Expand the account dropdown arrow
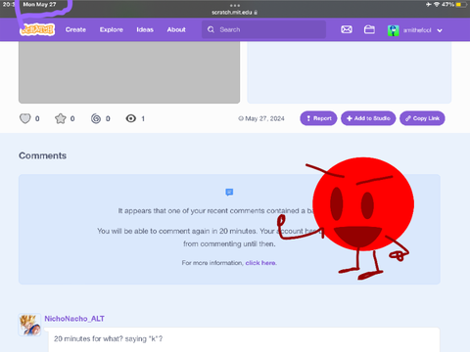The image size is (470, 352). pyautogui.click(x=440, y=30)
